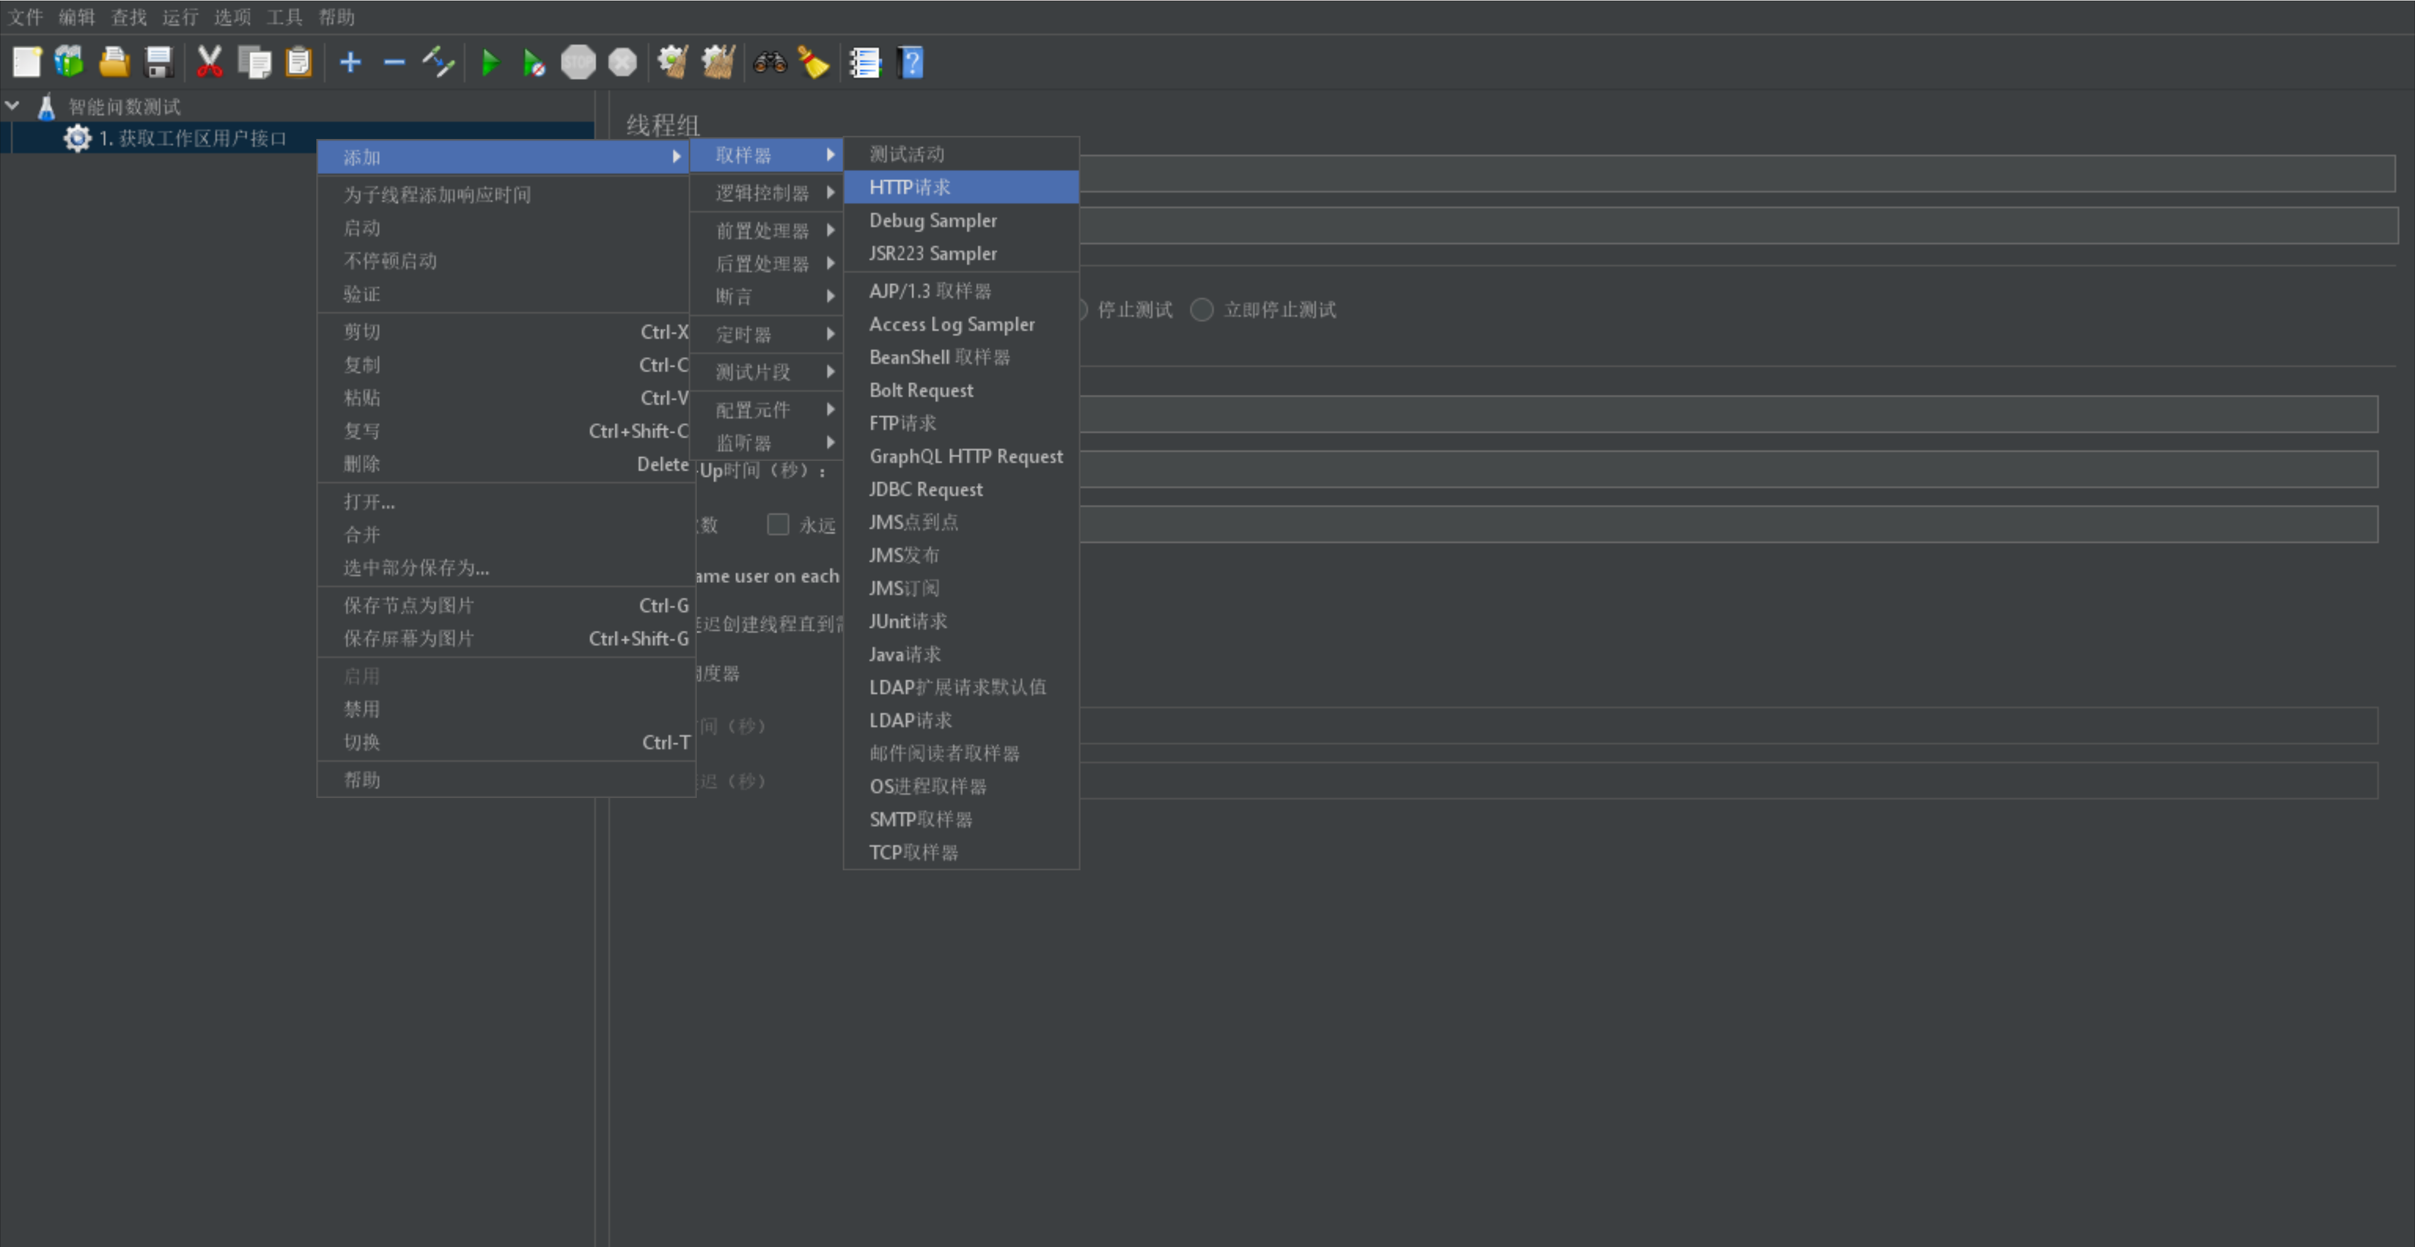Expand the 定时器 submenu
Screen dimensions: 2415x1247
[767, 334]
